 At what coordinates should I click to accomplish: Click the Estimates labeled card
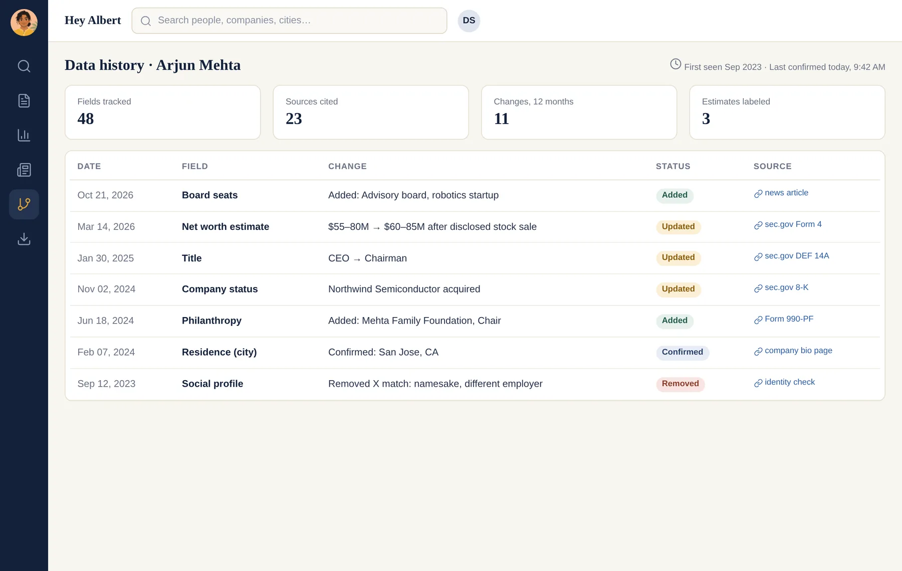click(787, 112)
